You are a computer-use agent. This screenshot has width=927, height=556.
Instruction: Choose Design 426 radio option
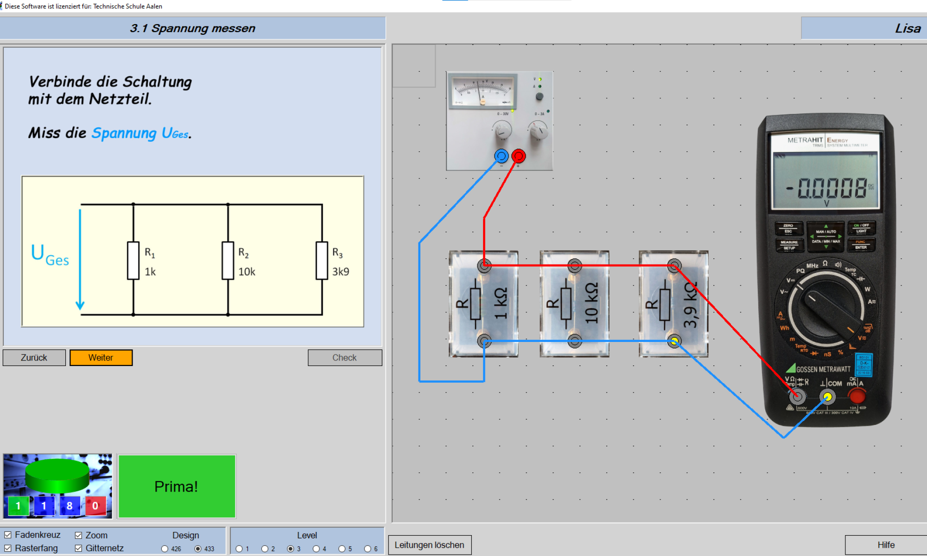pyautogui.click(x=165, y=549)
